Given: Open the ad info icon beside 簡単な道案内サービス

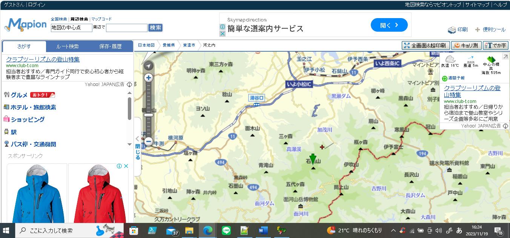Looking at the screenshot, I should [x=223, y=27].
